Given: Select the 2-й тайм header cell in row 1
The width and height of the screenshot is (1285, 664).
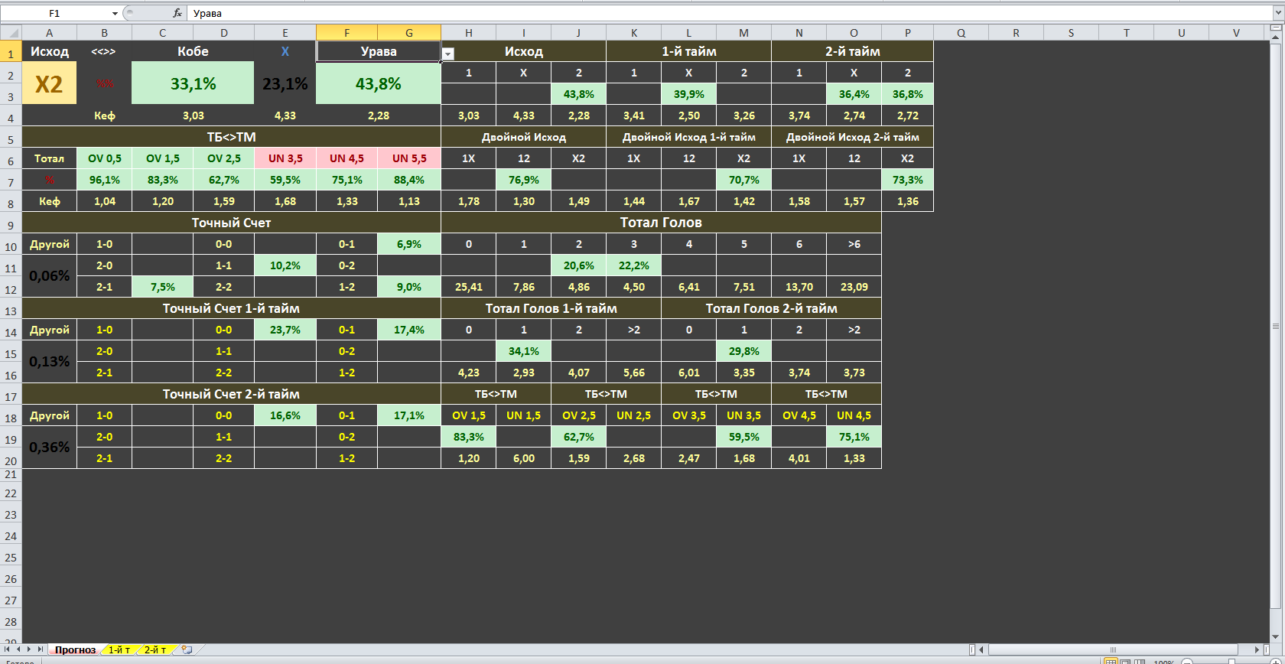Looking at the screenshot, I should [x=853, y=51].
